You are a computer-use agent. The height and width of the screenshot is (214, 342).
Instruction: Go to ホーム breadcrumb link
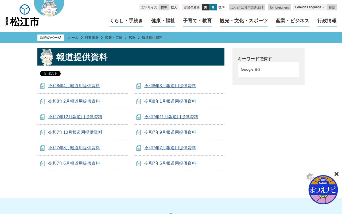[73, 38]
